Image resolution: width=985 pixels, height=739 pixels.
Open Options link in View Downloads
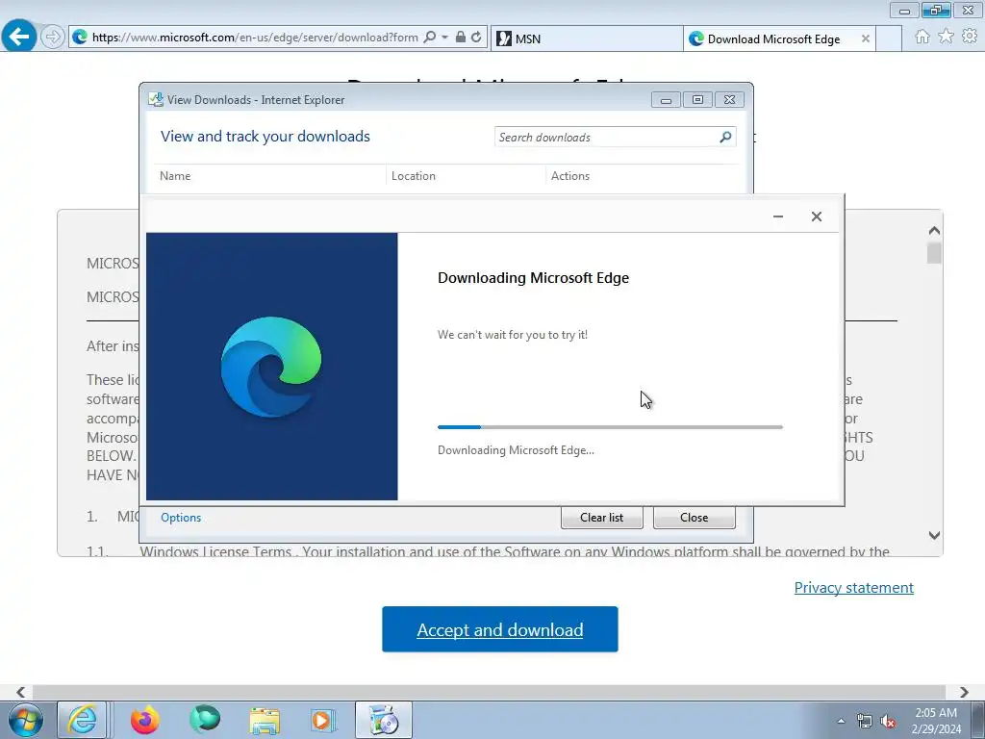tap(181, 517)
